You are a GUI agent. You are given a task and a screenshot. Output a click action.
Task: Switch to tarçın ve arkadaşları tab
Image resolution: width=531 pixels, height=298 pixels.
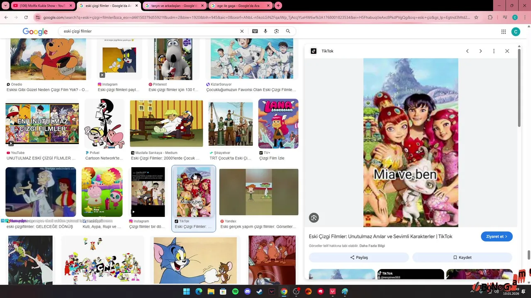click(x=174, y=6)
